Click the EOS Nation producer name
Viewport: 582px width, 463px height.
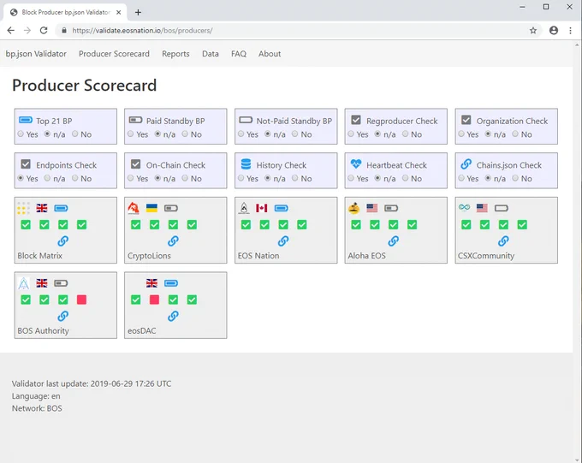tap(258, 255)
